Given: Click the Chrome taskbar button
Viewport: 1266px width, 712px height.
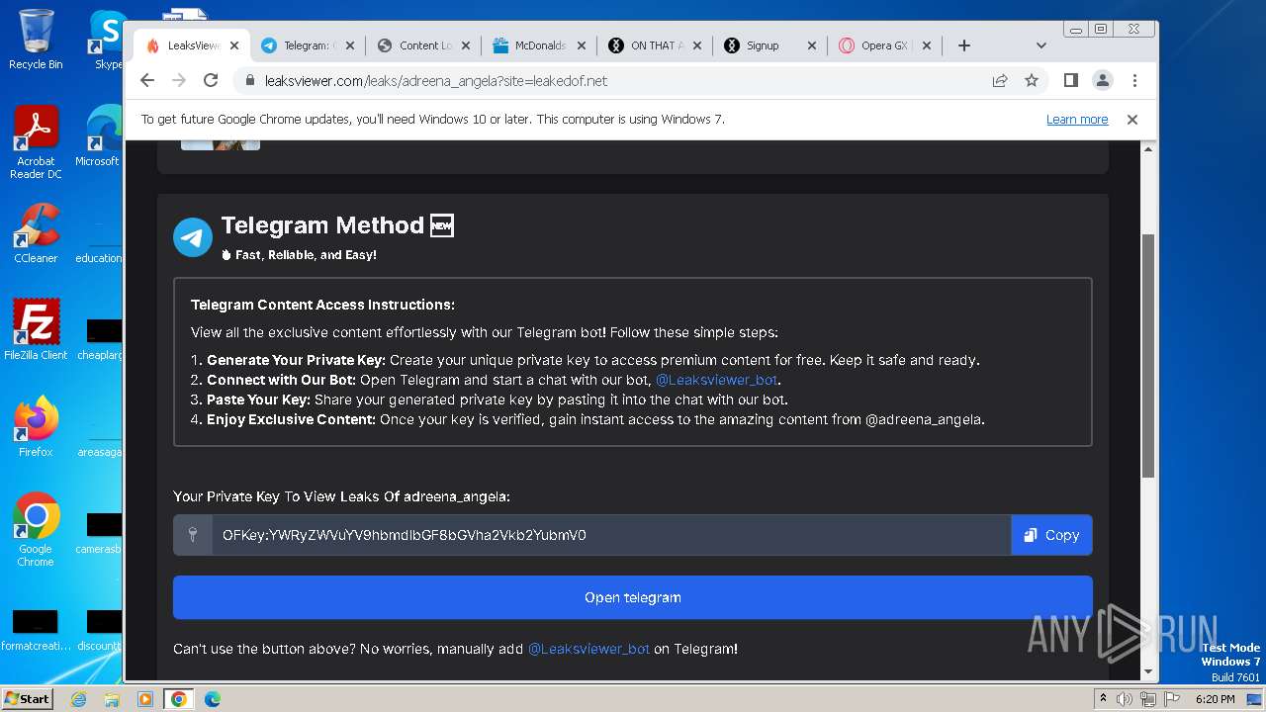Looking at the screenshot, I should click(x=178, y=699).
